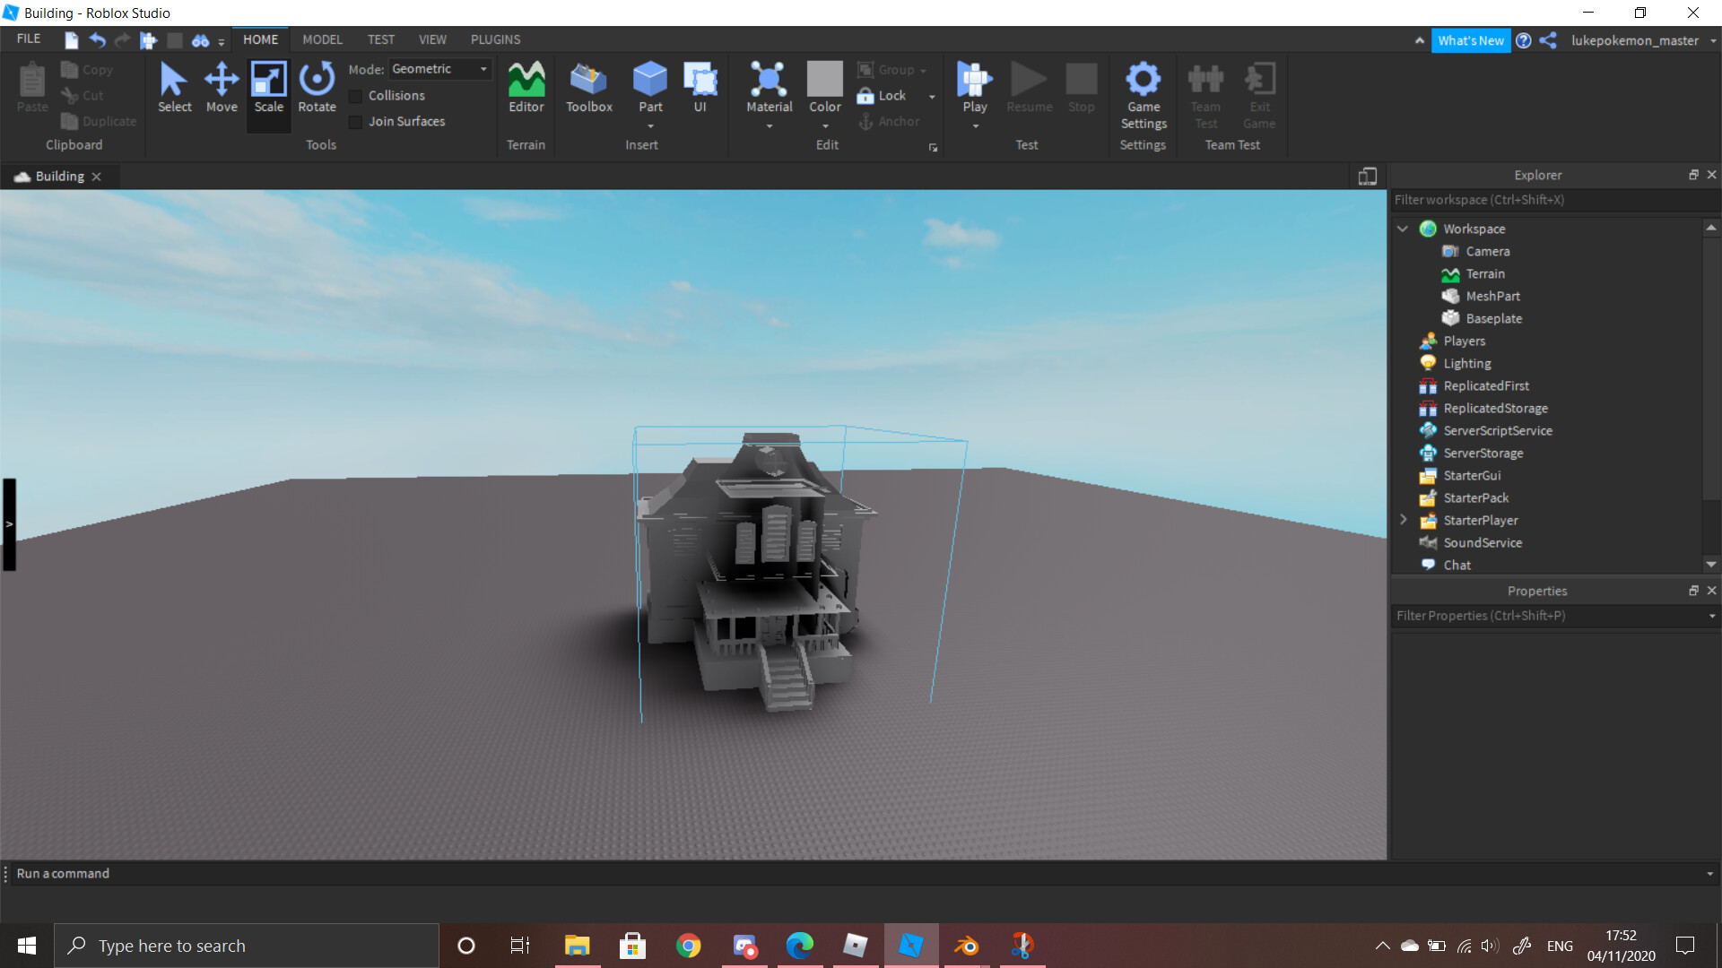Toggle the viewport layout button

point(1367,177)
